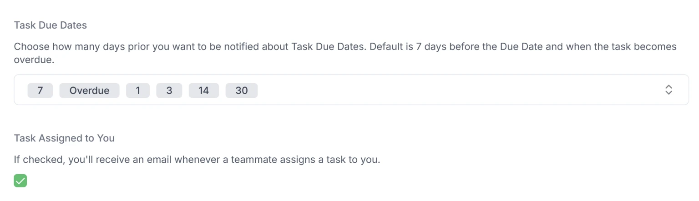Uncheck the Task Assigned to You checkbox
The width and height of the screenshot is (699, 201).
click(x=20, y=181)
